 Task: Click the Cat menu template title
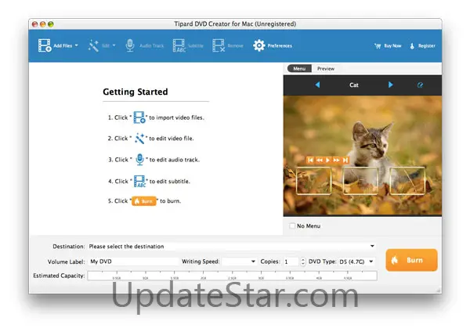(354, 85)
